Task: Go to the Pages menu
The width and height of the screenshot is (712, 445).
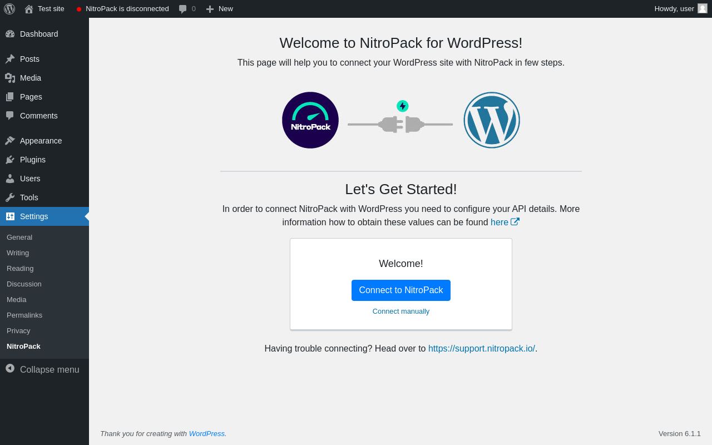Action: click(x=44, y=97)
